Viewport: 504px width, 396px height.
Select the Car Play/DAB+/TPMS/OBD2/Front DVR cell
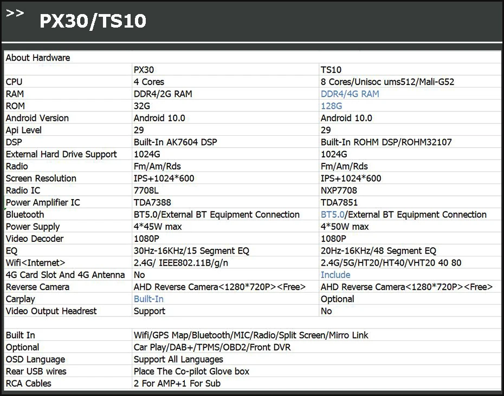coord(212,347)
